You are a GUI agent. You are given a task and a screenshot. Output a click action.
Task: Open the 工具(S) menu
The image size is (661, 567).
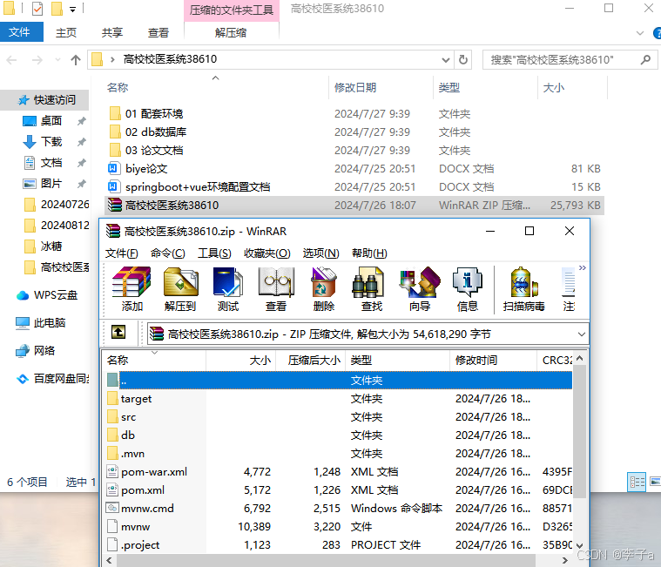pyautogui.click(x=214, y=253)
